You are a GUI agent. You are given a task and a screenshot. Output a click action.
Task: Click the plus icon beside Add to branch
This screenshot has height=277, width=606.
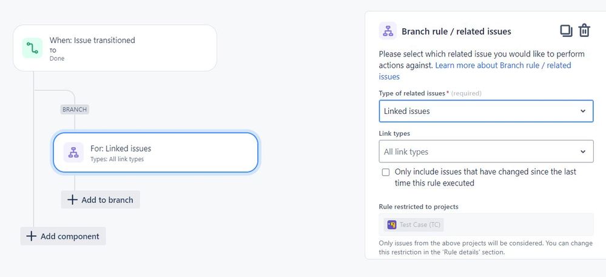coord(72,200)
